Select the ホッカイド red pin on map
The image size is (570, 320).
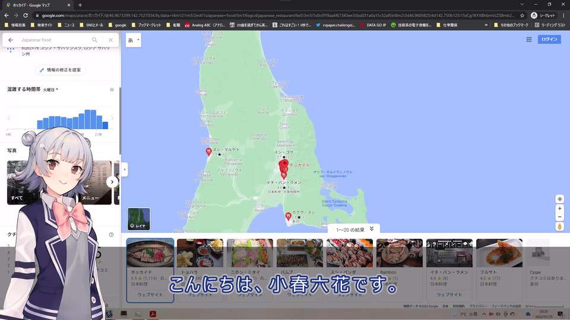coord(284,165)
